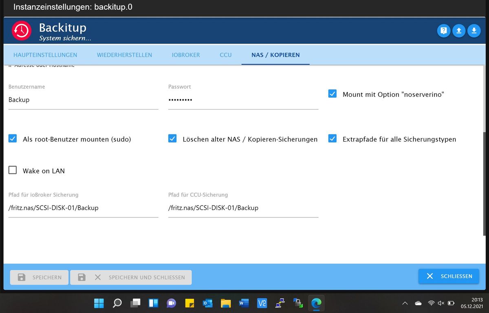489x313 pixels.
Task: Click the Wi-Fi tray icon
Action: coord(431,303)
